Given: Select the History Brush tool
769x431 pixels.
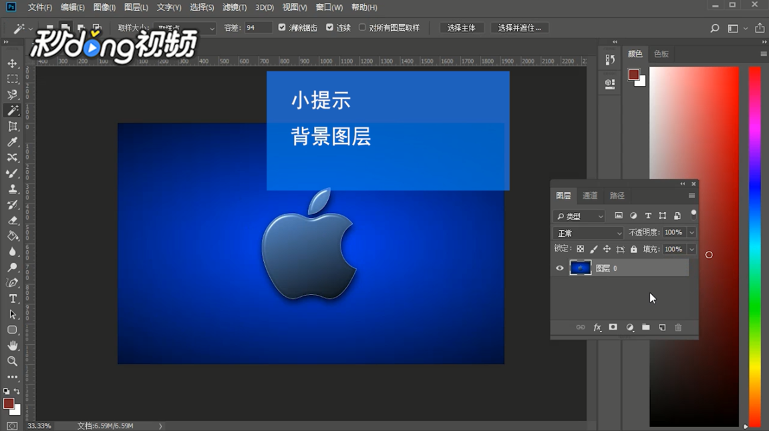Looking at the screenshot, I should tap(12, 205).
